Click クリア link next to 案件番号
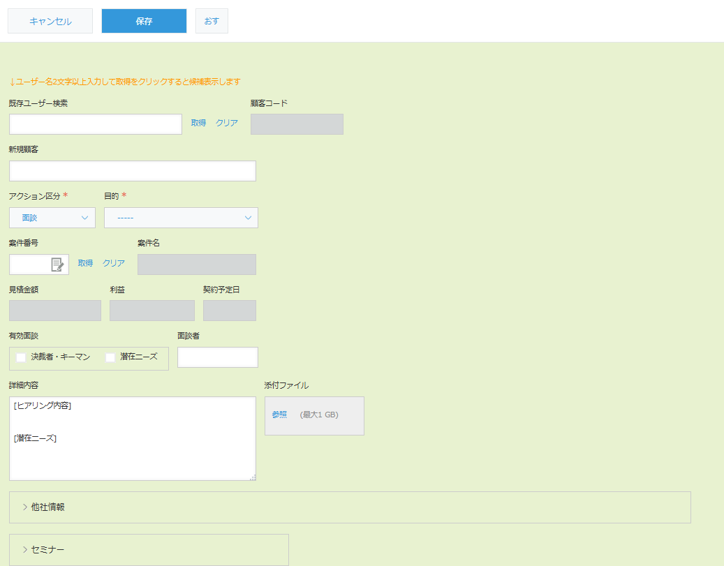Screen dimensions: 724x566 [x=114, y=263]
